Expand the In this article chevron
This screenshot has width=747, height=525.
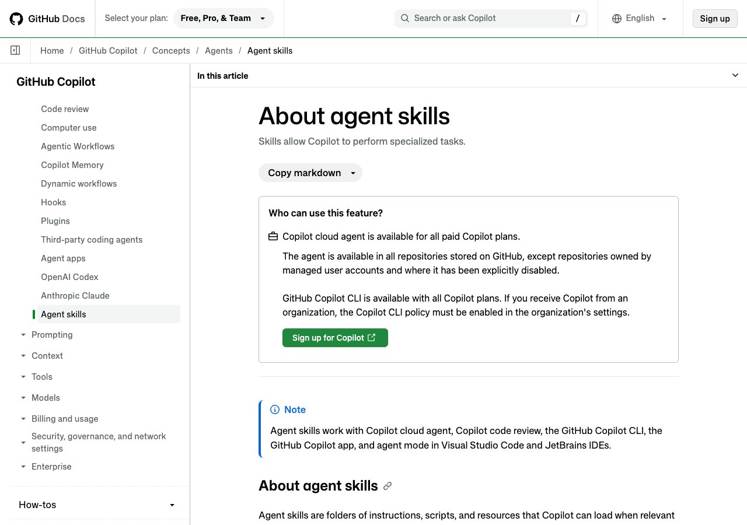(735, 75)
